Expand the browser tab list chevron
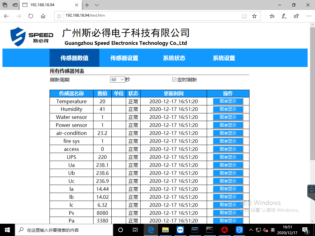 pyautogui.click(x=97, y=5)
